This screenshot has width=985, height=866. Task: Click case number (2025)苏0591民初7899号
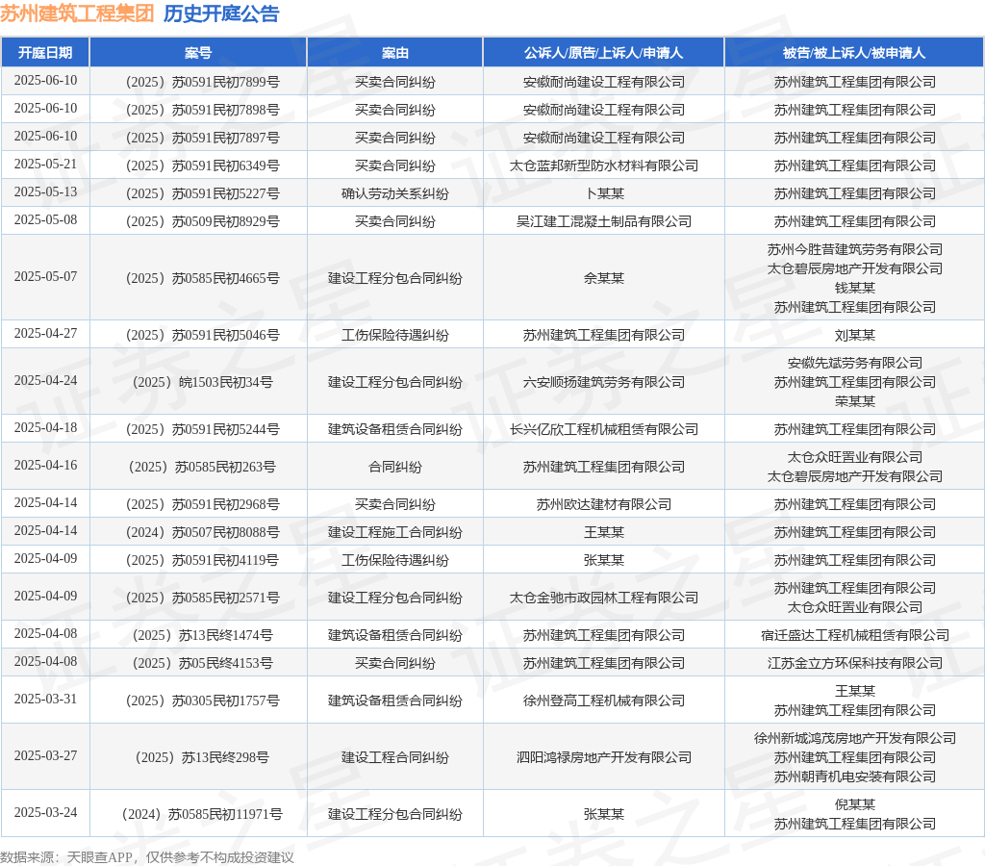[x=202, y=82]
